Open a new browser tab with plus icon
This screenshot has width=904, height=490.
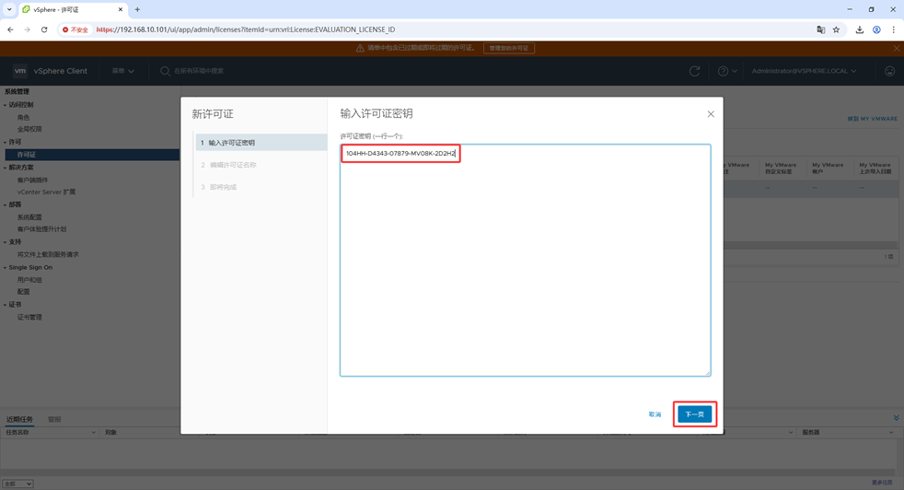(137, 9)
